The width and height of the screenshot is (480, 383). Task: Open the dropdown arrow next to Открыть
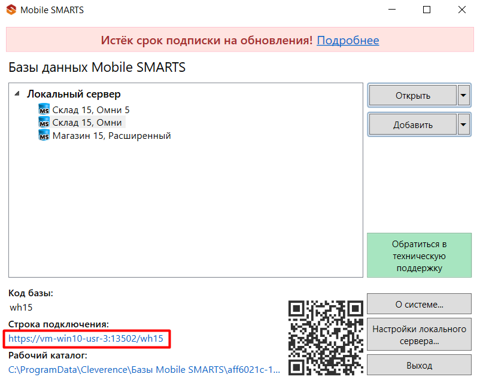pos(463,95)
